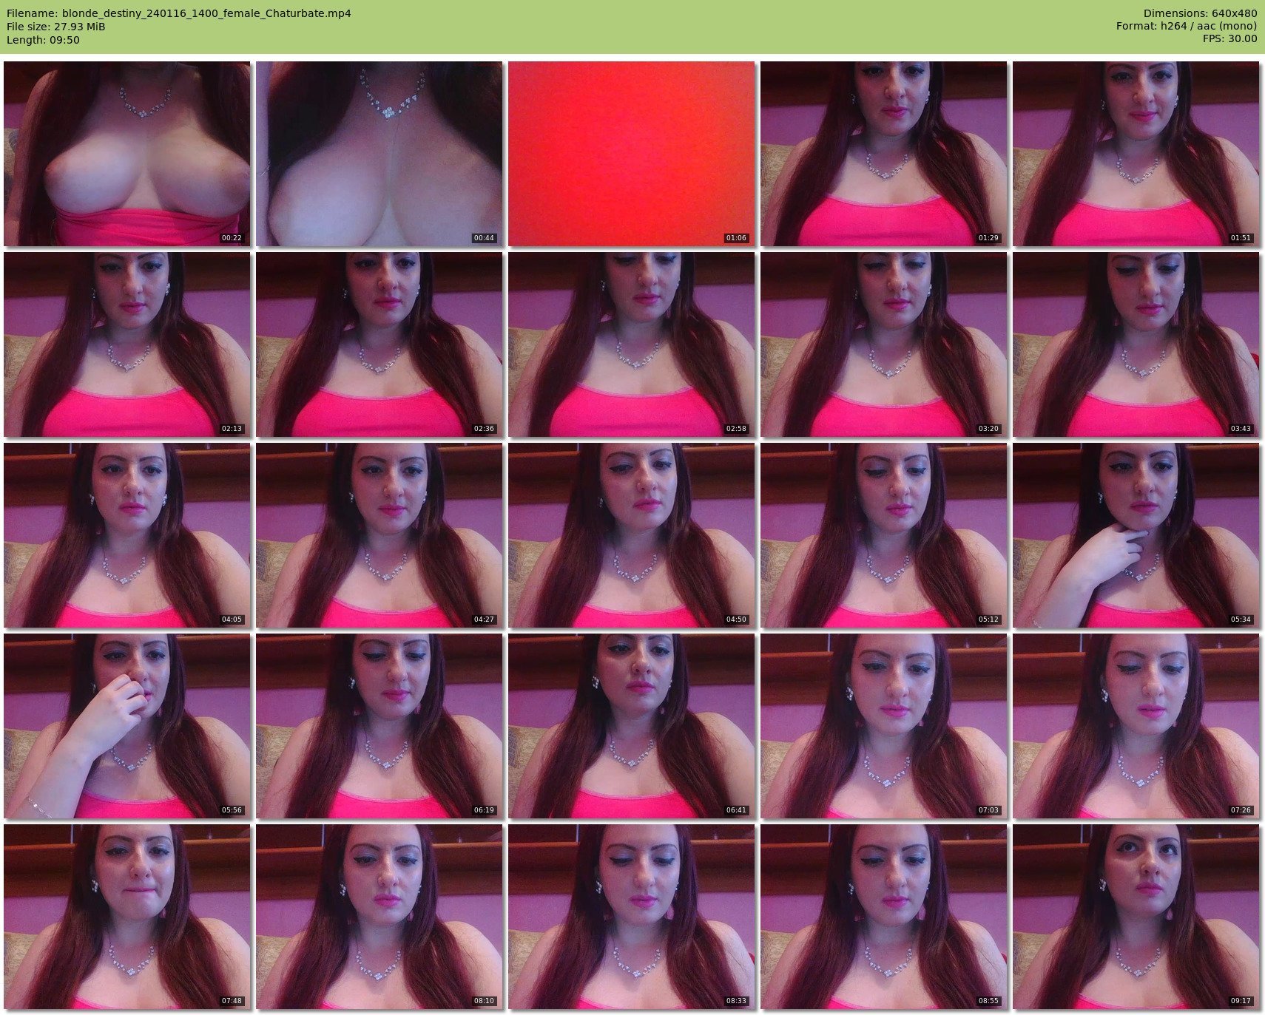This screenshot has width=1265, height=1015.
Task: Open the thumbnail stamped 06:41
Action: click(x=631, y=726)
